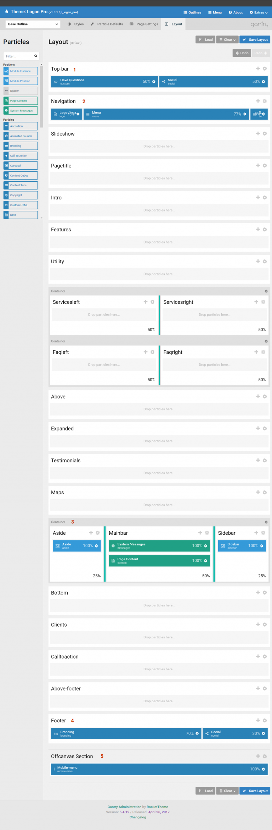Open Slideshow section settings gear
The width and height of the screenshot is (272, 830).
pos(265,134)
